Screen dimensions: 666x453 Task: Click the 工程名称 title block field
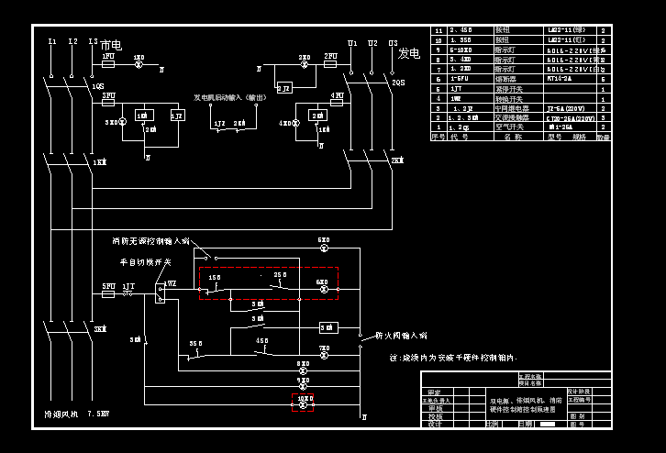pyautogui.click(x=530, y=377)
